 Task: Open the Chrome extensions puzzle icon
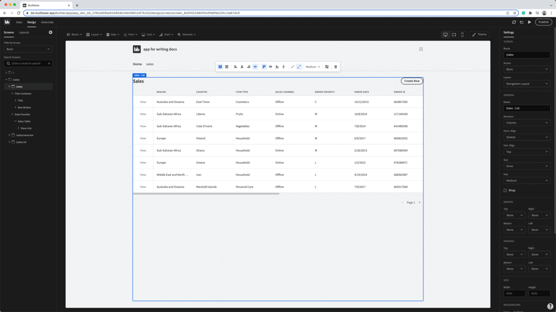[530, 13]
